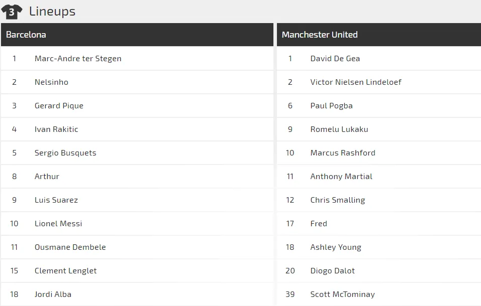Click the Lineups section heading
Image resolution: width=481 pixels, height=306 pixels.
click(x=52, y=12)
